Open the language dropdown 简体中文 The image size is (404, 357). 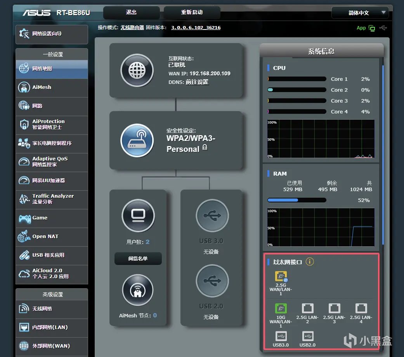360,13
